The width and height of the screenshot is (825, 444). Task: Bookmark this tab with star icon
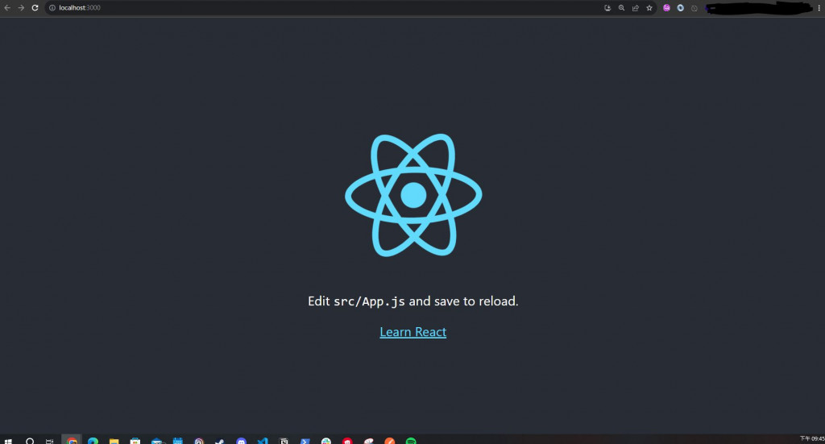[x=649, y=8]
